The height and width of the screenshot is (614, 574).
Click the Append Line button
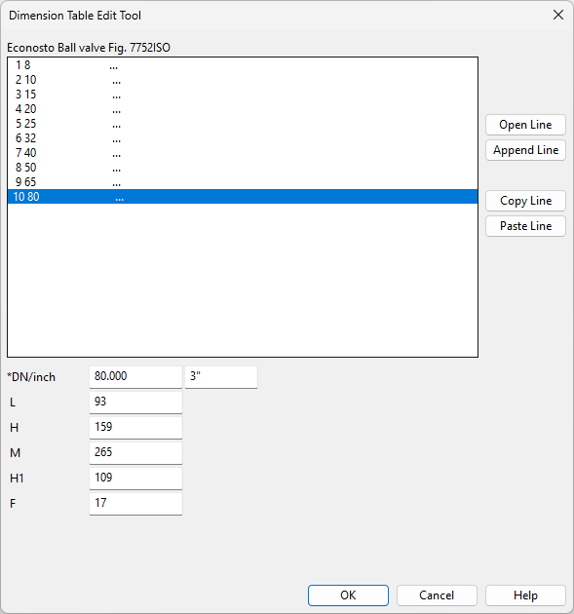[525, 150]
